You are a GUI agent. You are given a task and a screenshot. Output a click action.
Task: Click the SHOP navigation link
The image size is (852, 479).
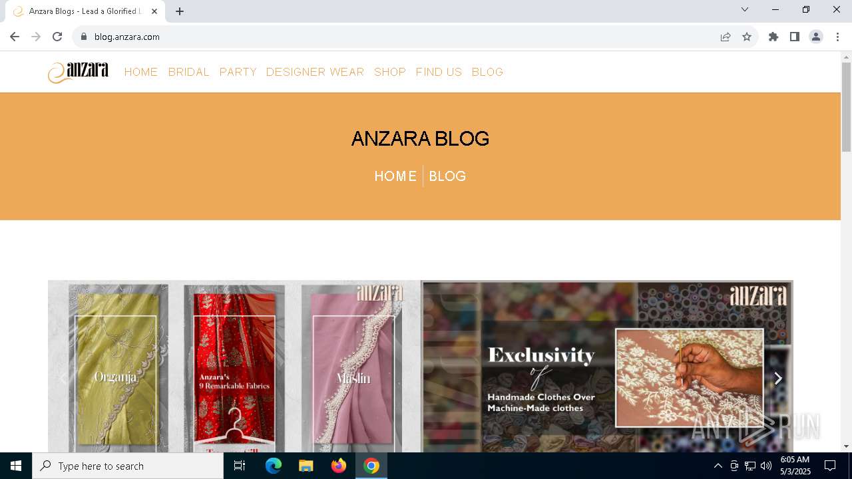click(x=390, y=72)
